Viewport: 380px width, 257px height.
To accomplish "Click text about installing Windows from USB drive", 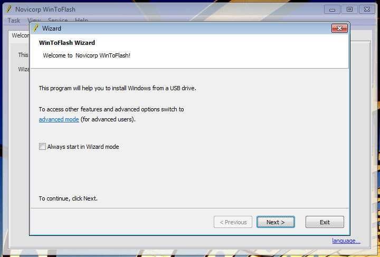I will pos(117,88).
